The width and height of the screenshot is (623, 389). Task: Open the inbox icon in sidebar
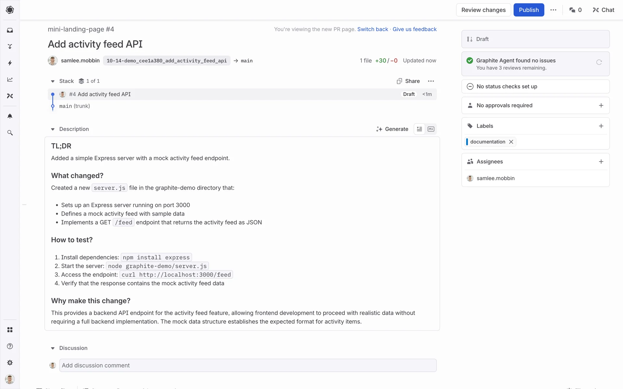tap(10, 30)
